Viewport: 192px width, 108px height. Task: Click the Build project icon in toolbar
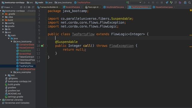tap(128, 2)
